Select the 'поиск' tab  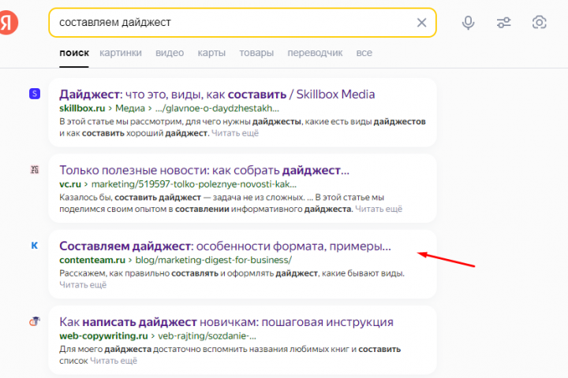tap(74, 53)
